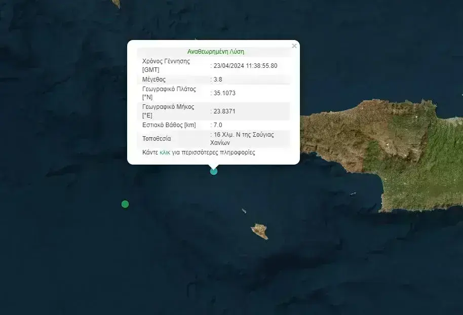
Task: Click the large Gavdos island on map
Action: (x=260, y=231)
